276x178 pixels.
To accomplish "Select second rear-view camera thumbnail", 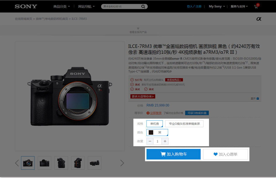I will pyautogui.click(x=44, y=163).
